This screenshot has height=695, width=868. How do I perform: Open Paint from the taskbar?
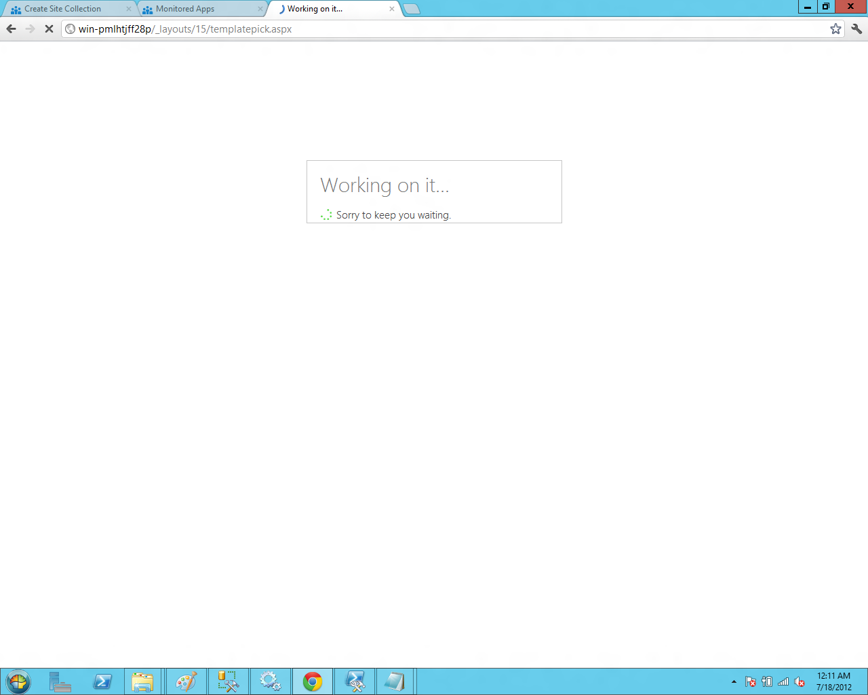pyautogui.click(x=186, y=681)
